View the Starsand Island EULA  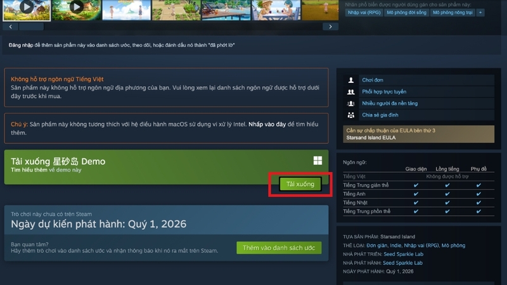pos(371,137)
